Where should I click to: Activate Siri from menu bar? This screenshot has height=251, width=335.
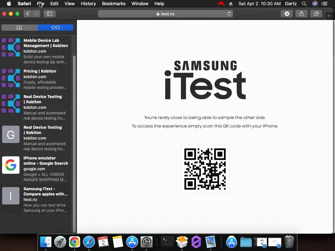tap(315, 4)
